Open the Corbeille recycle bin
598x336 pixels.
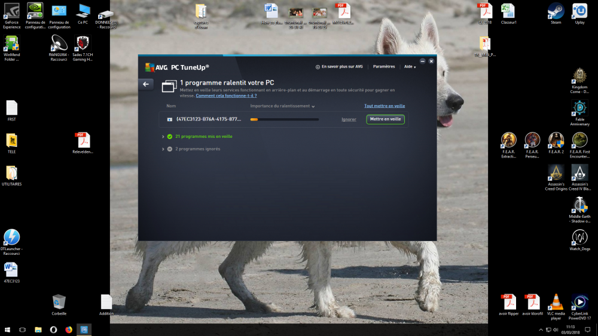pos(59,305)
